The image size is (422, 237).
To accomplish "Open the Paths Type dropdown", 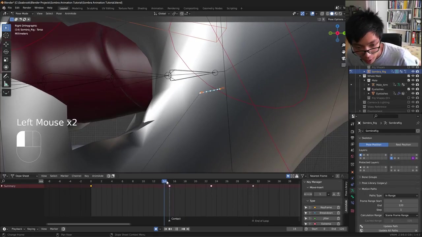I will [401, 196].
